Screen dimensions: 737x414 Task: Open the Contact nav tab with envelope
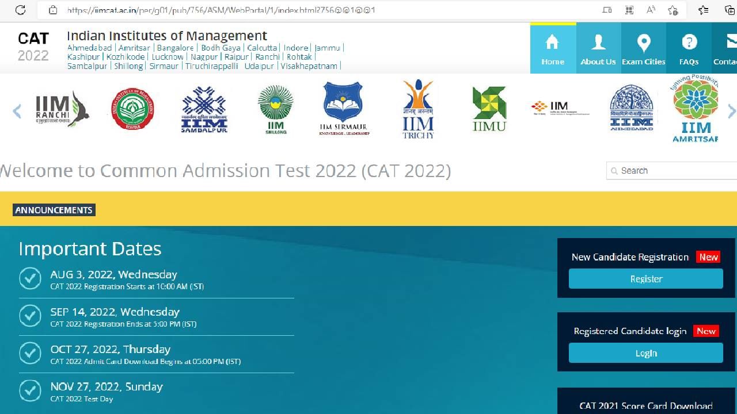[724, 49]
